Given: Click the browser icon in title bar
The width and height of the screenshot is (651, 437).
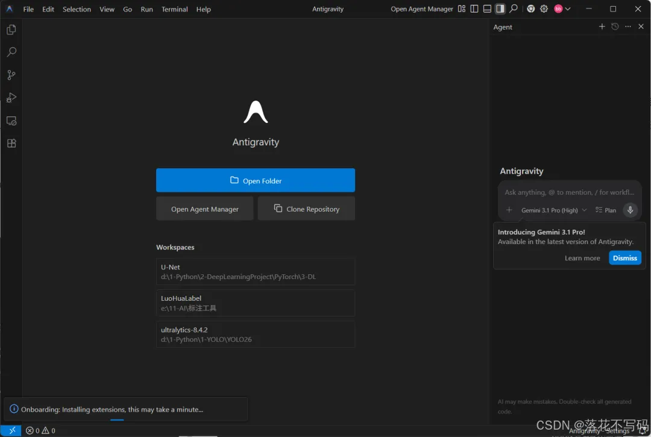Looking at the screenshot, I should coord(530,8).
